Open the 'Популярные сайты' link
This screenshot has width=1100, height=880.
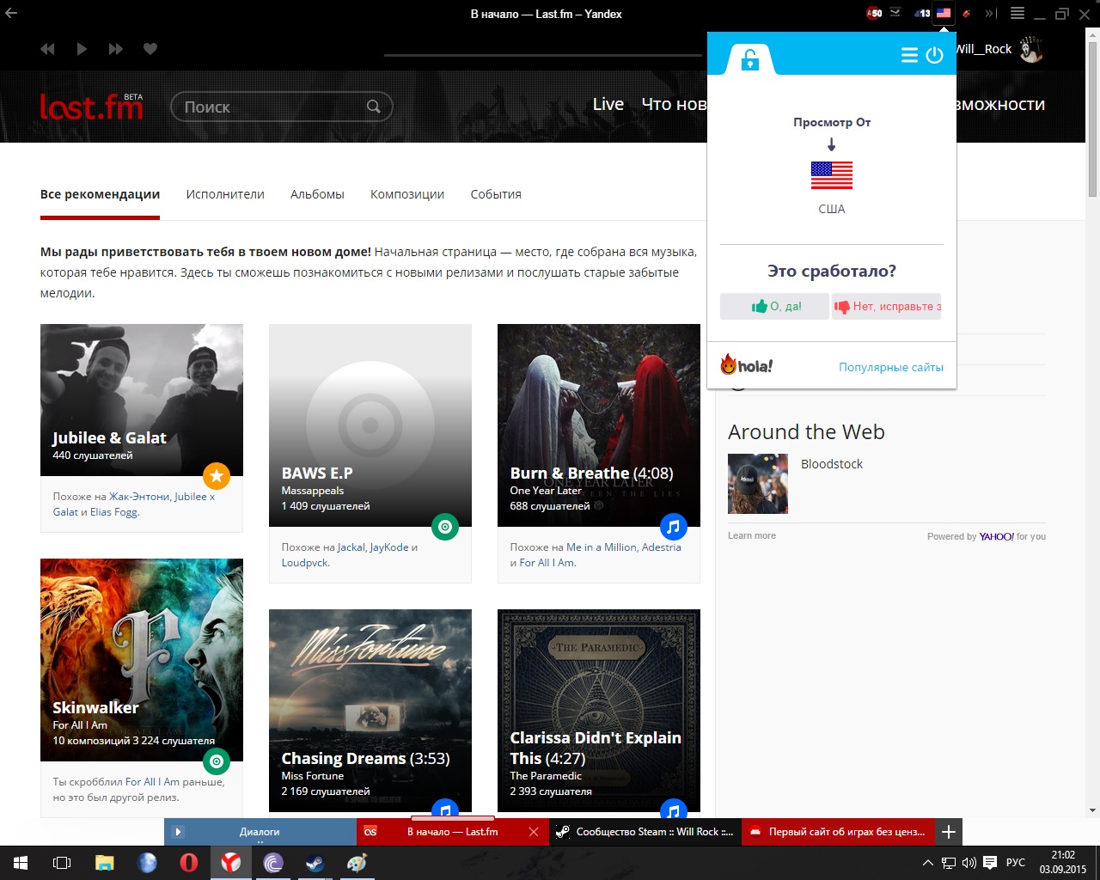click(x=890, y=367)
